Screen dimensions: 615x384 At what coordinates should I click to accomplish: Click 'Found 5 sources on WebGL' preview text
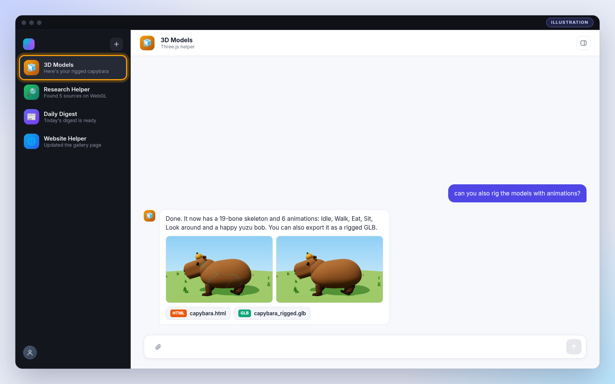[x=75, y=96]
